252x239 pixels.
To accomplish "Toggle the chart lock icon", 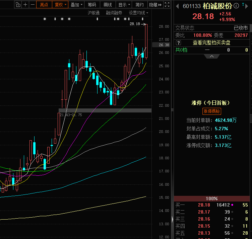I will point(18,5).
